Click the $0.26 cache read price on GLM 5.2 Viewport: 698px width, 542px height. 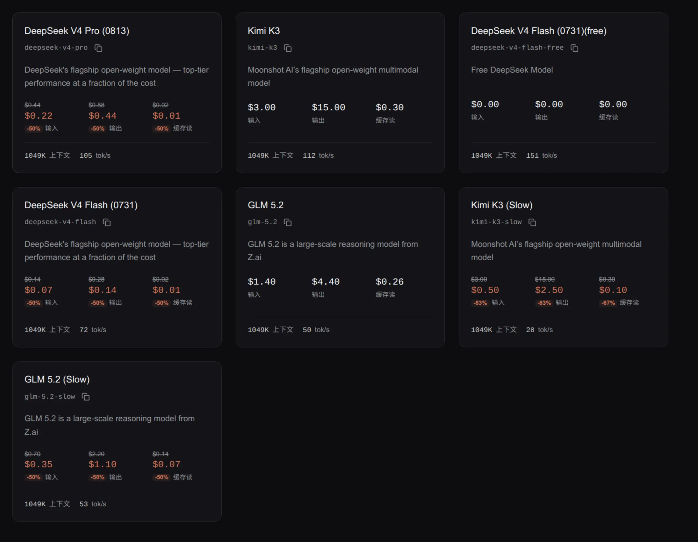pos(389,282)
